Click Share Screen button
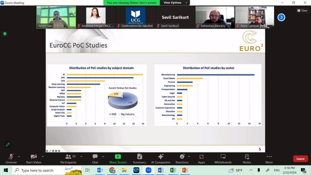The width and height of the screenshot is (311, 175). [x=118, y=158]
